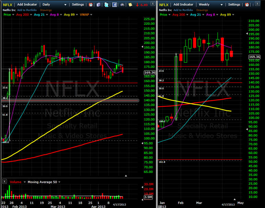Click the 38.2 Fibonacci label in Weekly chart
265x208 pixels.
click(161, 80)
